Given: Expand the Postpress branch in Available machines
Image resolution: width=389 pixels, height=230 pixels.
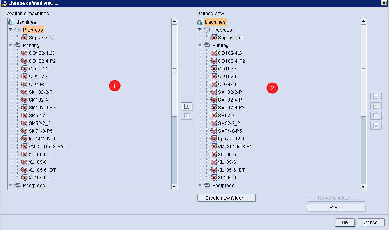Looking at the screenshot, I should tap(10, 186).
